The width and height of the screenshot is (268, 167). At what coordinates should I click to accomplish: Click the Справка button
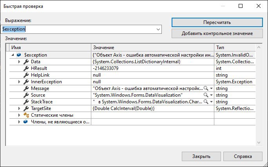243,156
